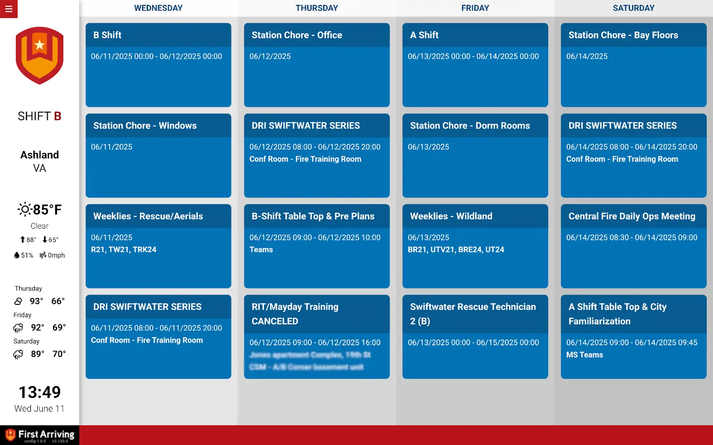713x445 pixels.
Task: Open the hamburger menu
Action: (x=8, y=9)
